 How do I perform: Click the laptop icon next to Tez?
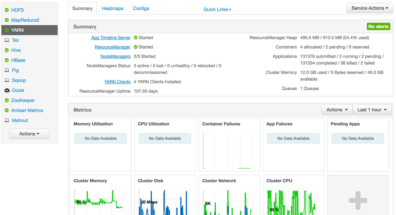(7, 40)
